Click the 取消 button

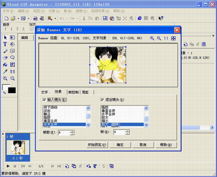[x=143, y=145]
